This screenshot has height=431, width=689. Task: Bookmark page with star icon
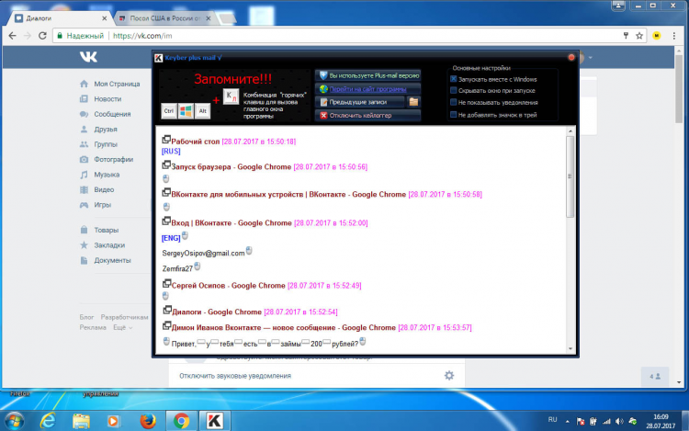coord(639,36)
